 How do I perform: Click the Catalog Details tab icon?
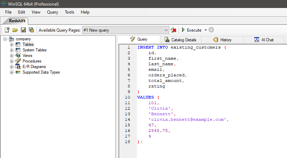click(x=167, y=40)
